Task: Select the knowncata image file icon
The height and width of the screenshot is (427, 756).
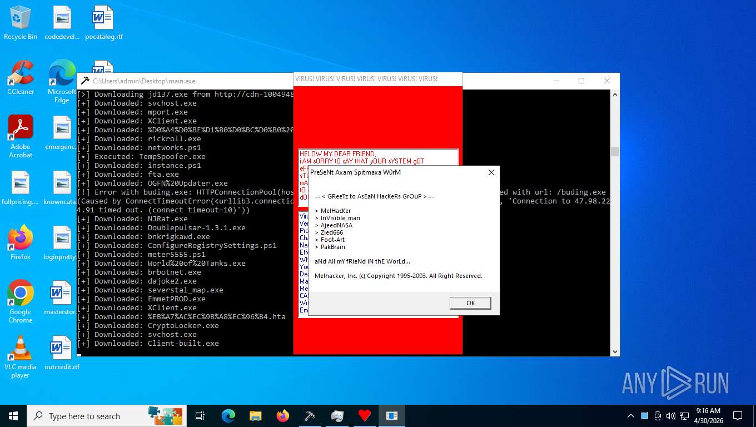Action: (x=62, y=188)
